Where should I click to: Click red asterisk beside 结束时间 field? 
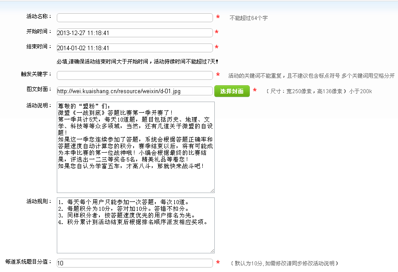tap(217, 48)
